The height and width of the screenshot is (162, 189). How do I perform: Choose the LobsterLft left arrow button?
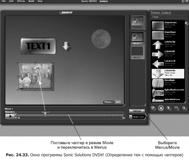(168, 64)
